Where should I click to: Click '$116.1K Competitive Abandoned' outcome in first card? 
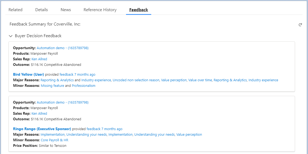(x=56, y=65)
